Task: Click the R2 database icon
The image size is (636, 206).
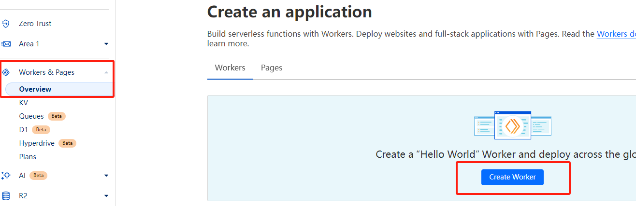Action: pos(6,196)
